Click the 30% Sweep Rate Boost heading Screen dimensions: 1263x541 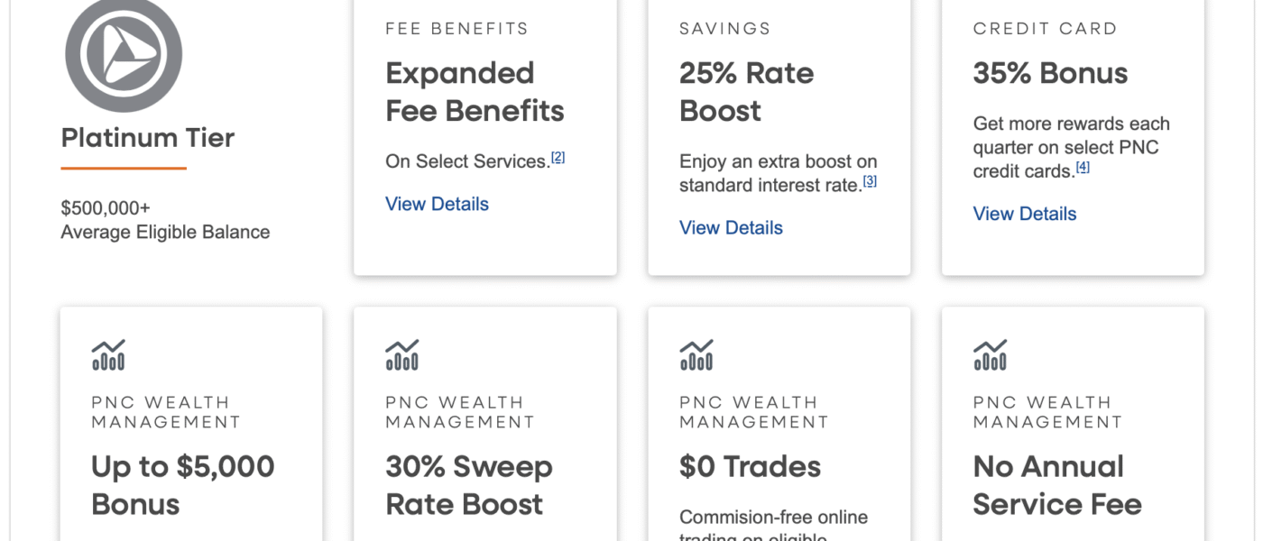(468, 485)
